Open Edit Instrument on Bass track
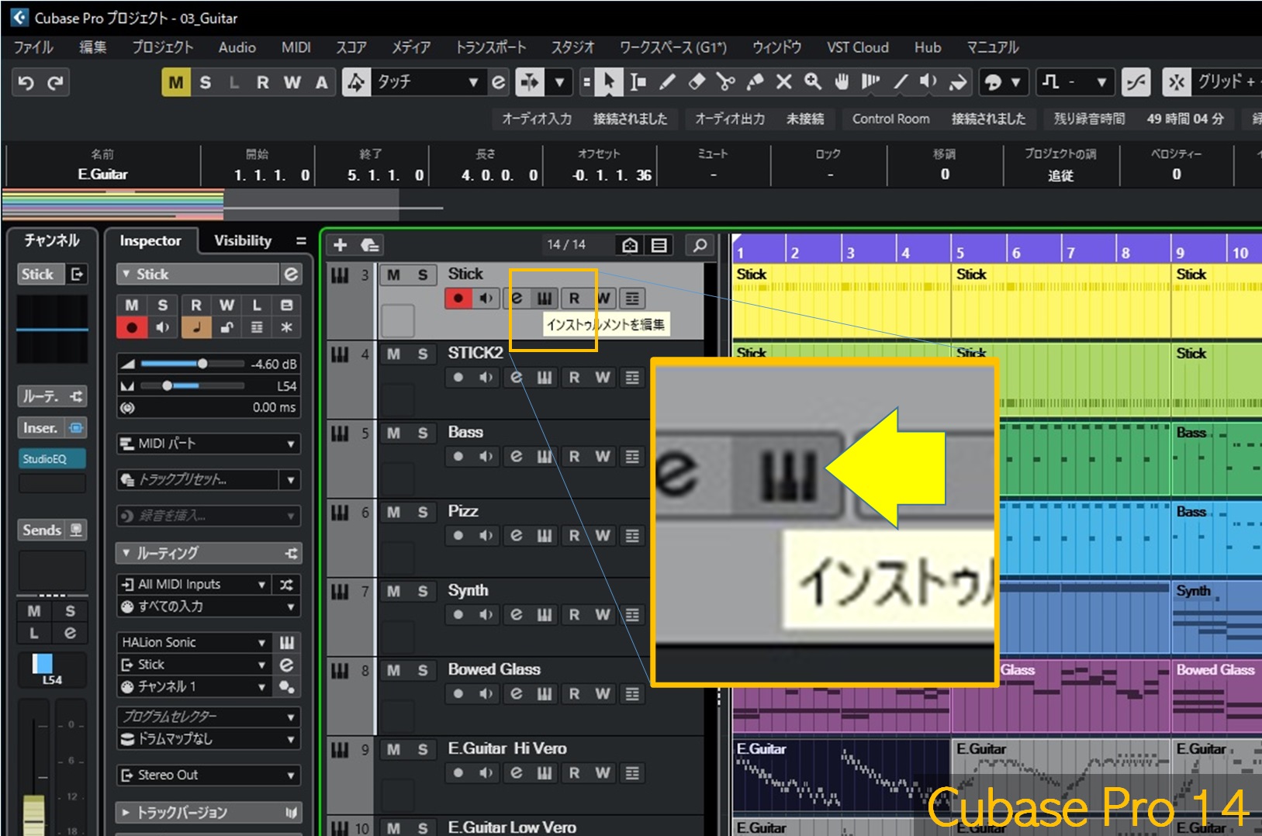The width and height of the screenshot is (1262, 836). 545,457
